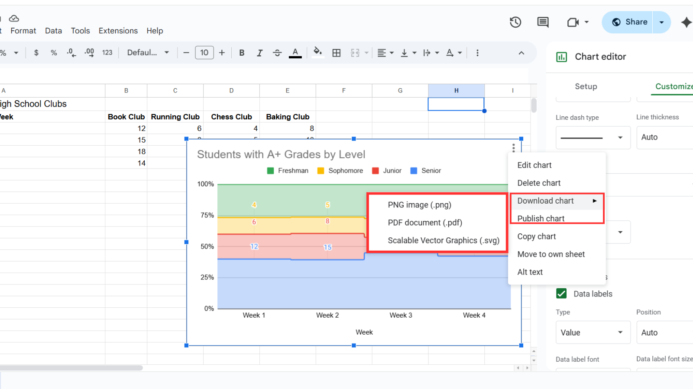
Task: Open the Extensions menu
Action: pos(118,31)
